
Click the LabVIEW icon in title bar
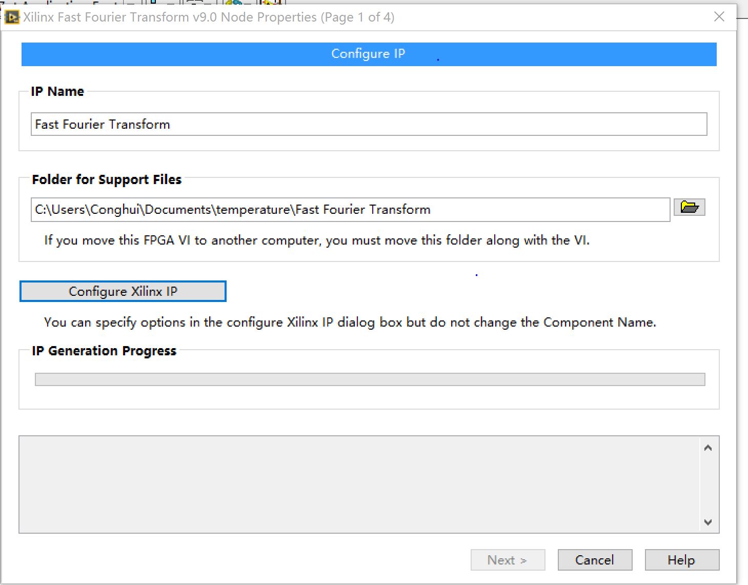pyautogui.click(x=12, y=17)
